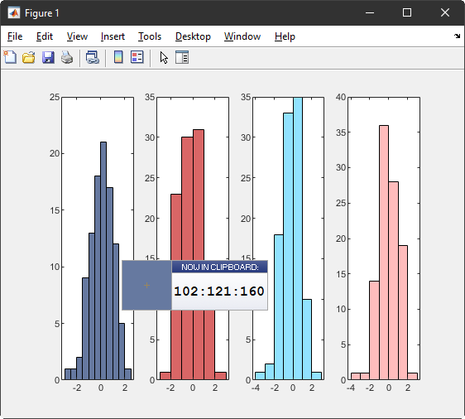Click the slate-blue color preview swatch
The height and width of the screenshot is (419, 465).
click(x=146, y=285)
